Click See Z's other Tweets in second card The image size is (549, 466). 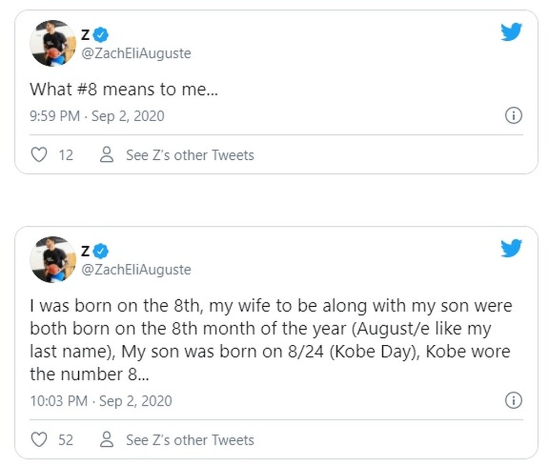tap(190, 440)
